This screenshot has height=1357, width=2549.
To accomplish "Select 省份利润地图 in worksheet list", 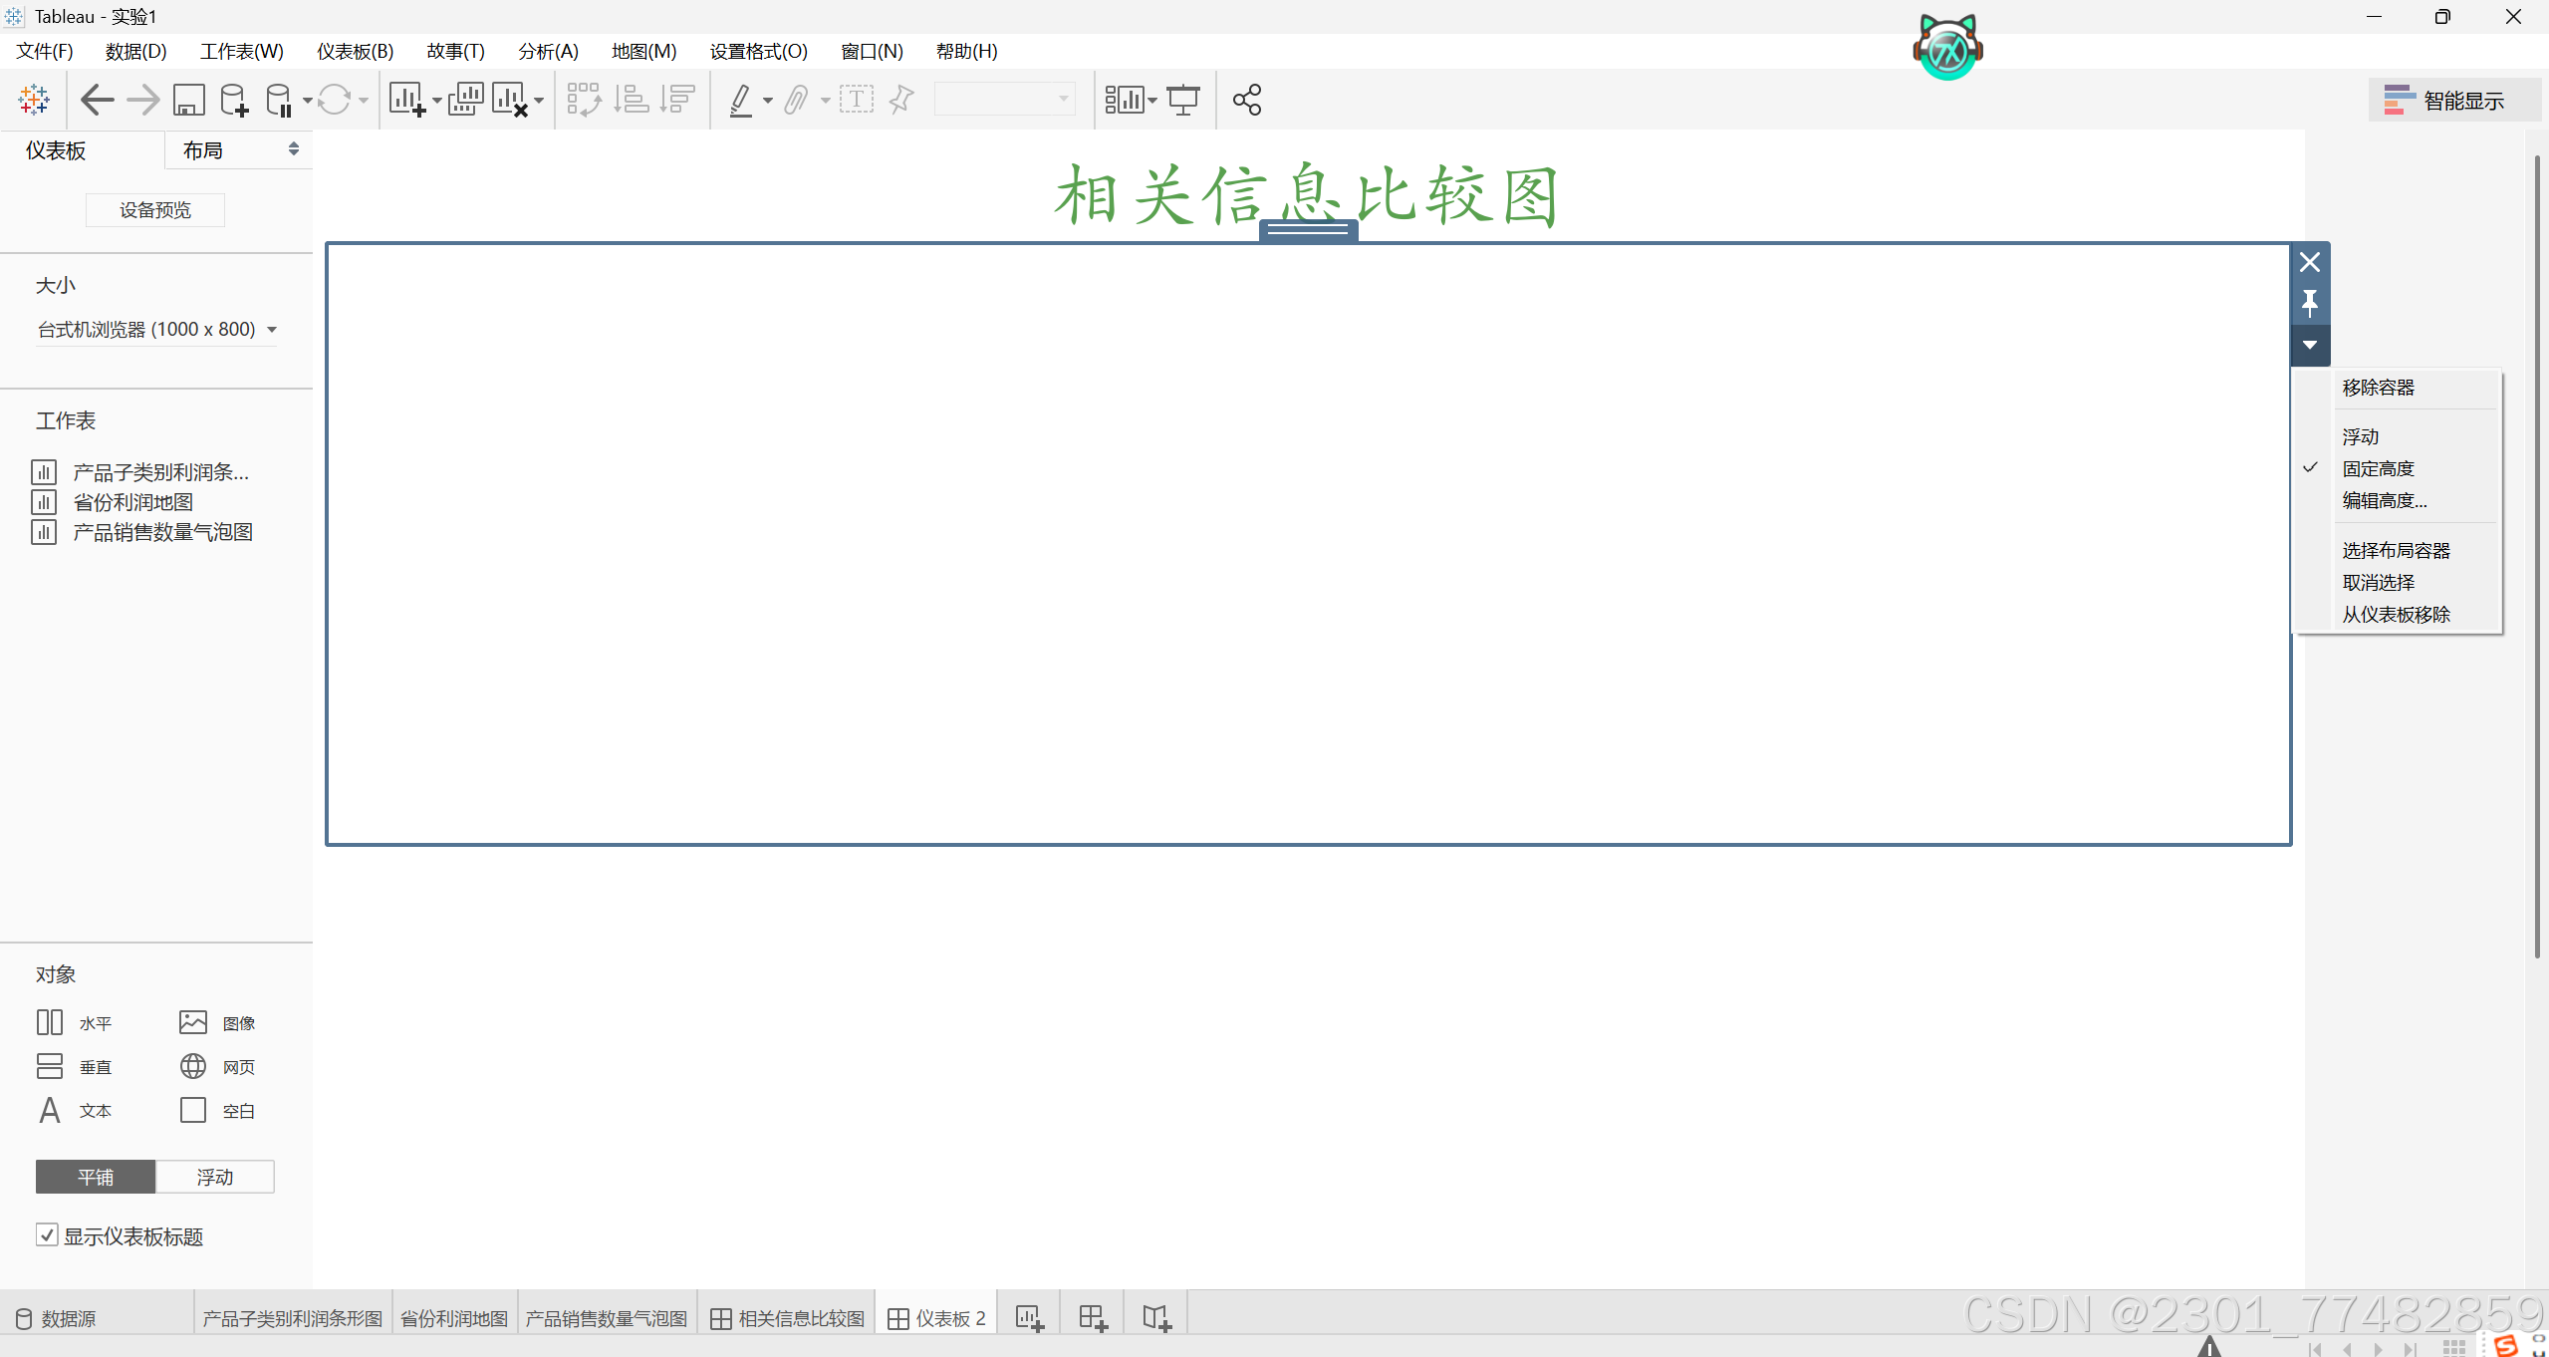I will click(132, 502).
